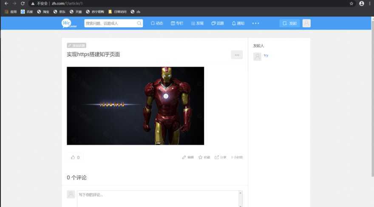Bookmark this page with the star icon

(351, 3)
